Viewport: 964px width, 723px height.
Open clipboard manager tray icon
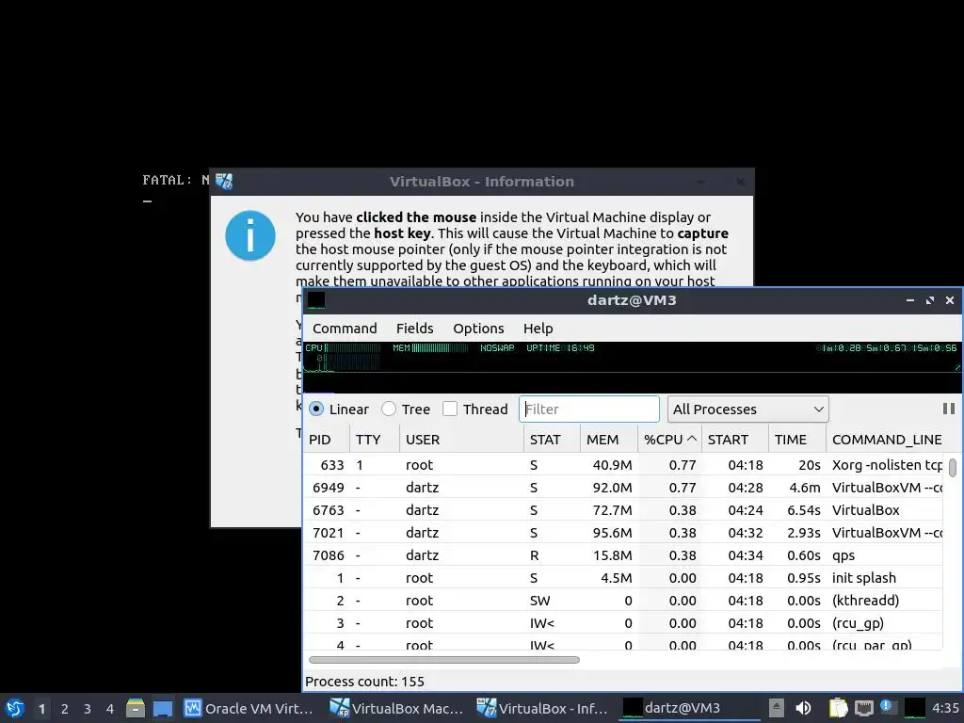[x=837, y=708]
